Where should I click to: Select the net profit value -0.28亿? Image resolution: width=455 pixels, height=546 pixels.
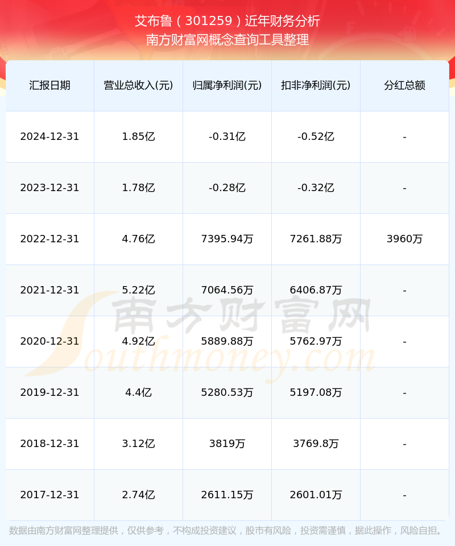(227, 188)
